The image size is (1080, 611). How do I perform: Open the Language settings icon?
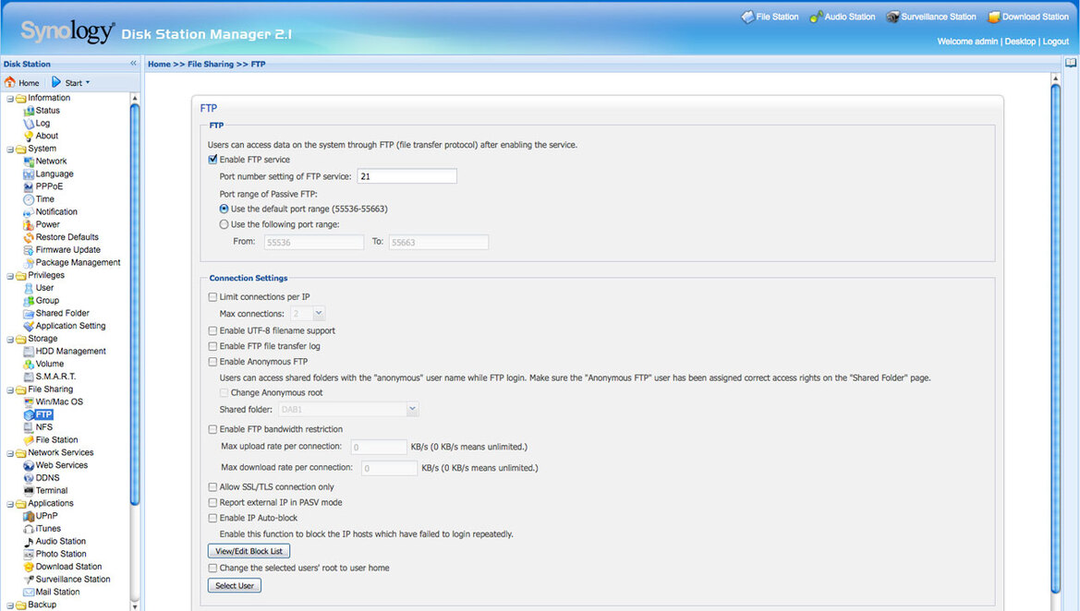(29, 174)
